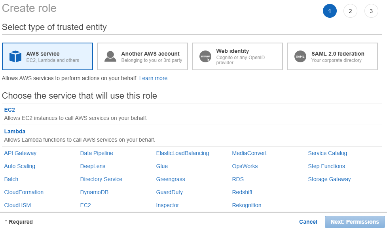Click the Another AWS account person icon
Viewport: 387px width, 230px height.
[110, 56]
